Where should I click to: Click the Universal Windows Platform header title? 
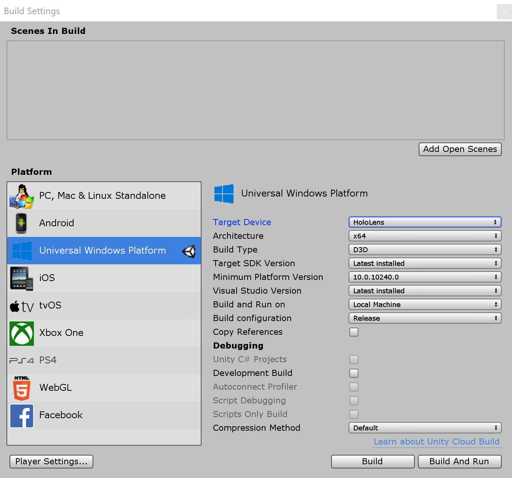(x=304, y=193)
